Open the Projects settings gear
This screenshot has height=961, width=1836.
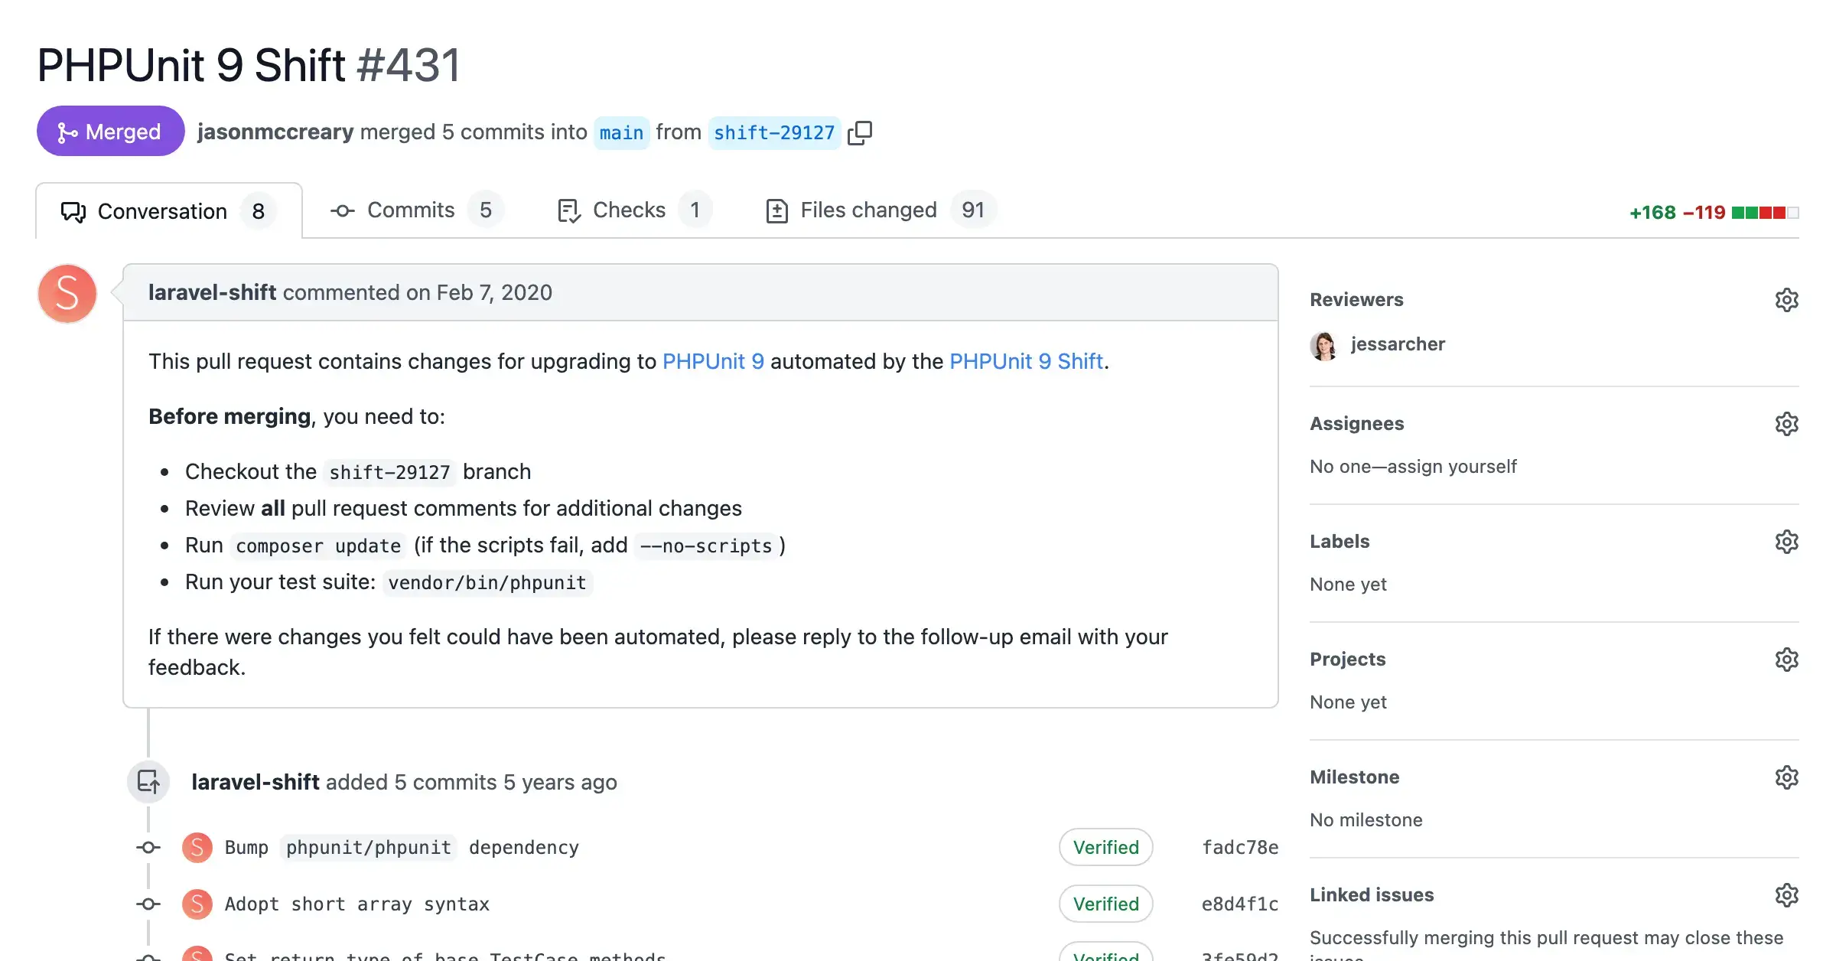click(x=1786, y=659)
